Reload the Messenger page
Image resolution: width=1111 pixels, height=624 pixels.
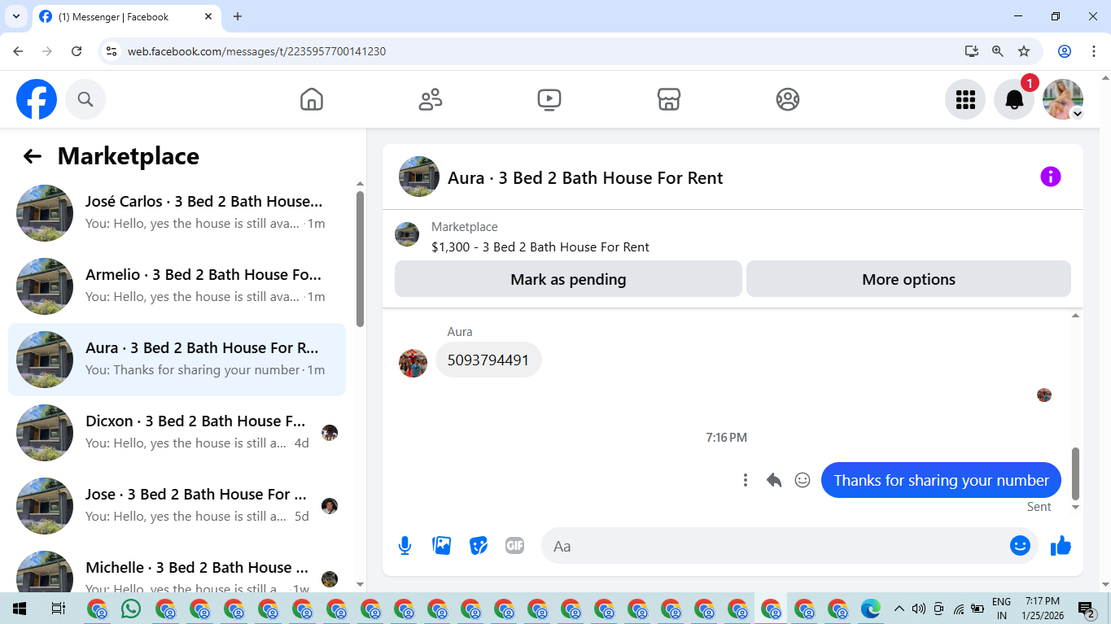[x=77, y=51]
